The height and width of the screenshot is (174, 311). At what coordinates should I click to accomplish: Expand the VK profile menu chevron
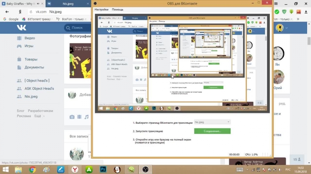pos(287,28)
